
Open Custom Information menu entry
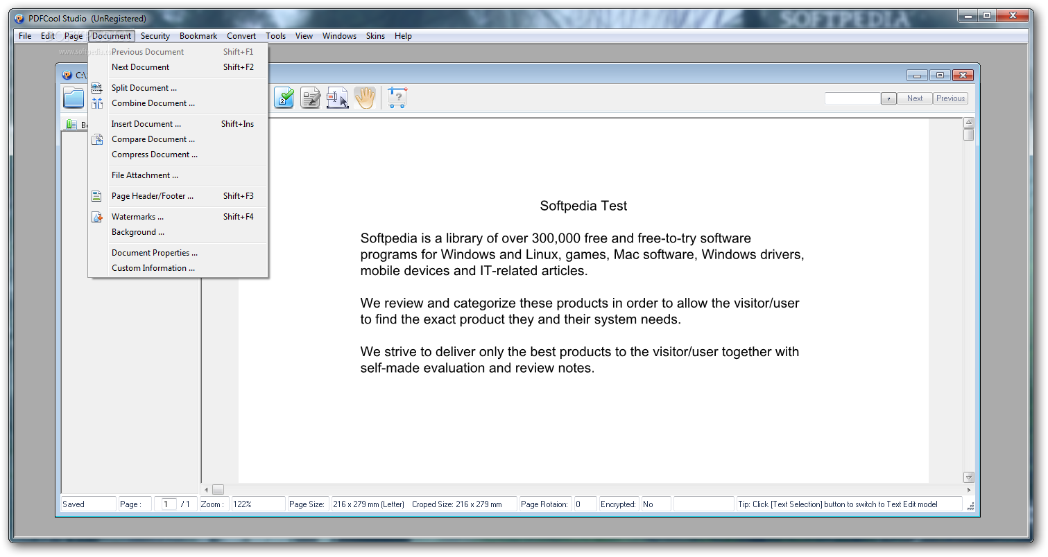coord(178,268)
